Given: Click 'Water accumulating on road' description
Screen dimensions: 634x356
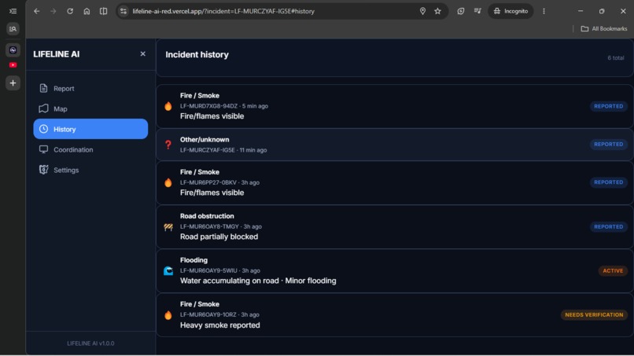Looking at the screenshot, I should (x=229, y=281).
